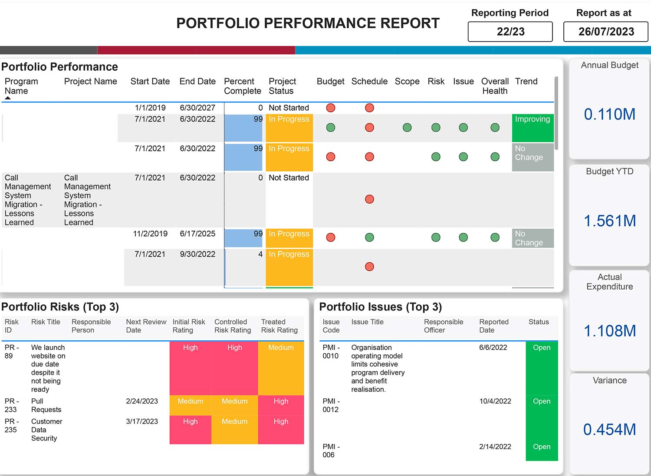Image resolution: width=651 pixels, height=476 pixels.
Task: Sort by the Percent Complete column header
Action: coord(243,86)
